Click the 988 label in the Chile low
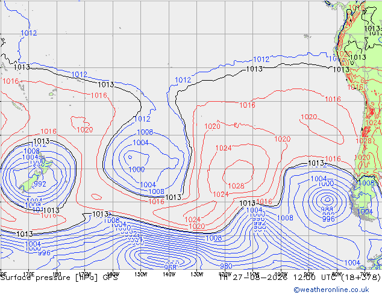Screen dimensions: 382x295 (327, 210)
